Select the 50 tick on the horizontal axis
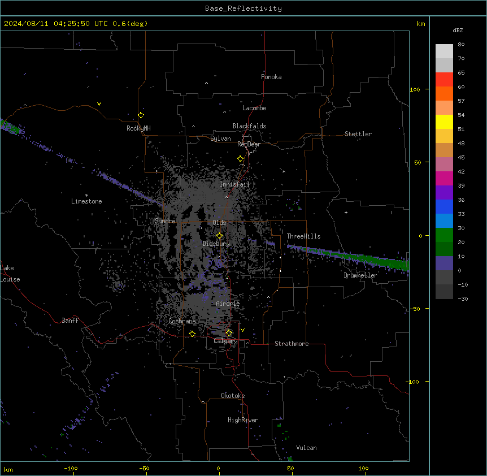 [x=291, y=468]
